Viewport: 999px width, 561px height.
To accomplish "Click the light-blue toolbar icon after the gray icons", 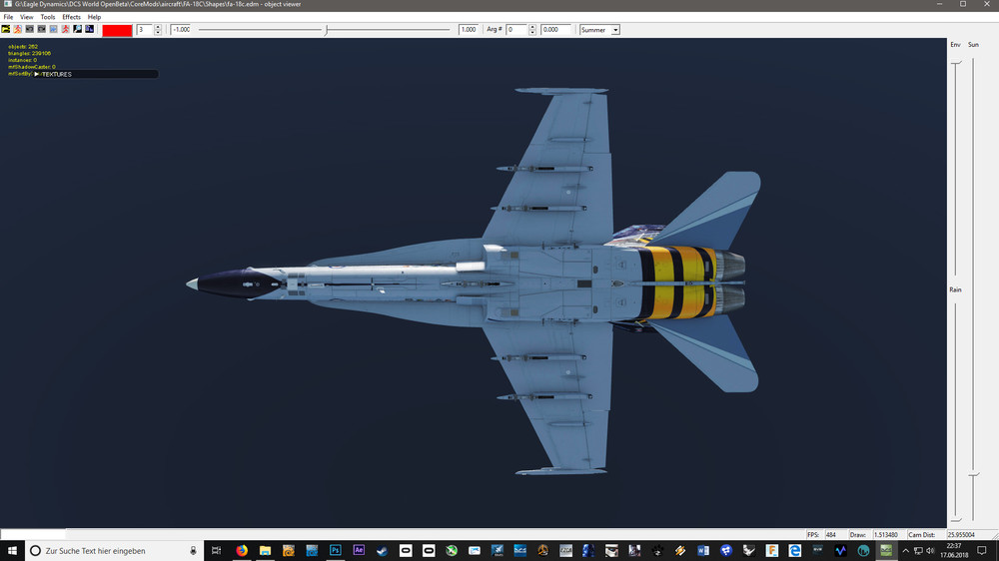I will point(54,29).
